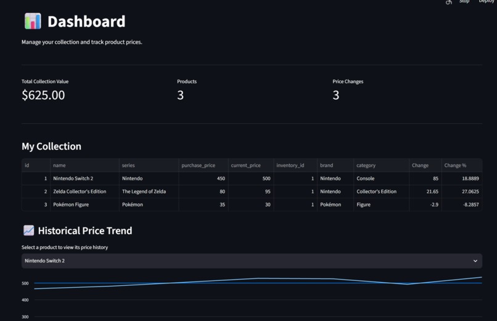Select the Pokémon Figure name cell

pyautogui.click(x=84, y=205)
